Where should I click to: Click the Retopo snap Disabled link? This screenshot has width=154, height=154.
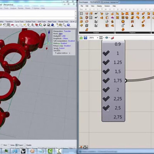67,46
